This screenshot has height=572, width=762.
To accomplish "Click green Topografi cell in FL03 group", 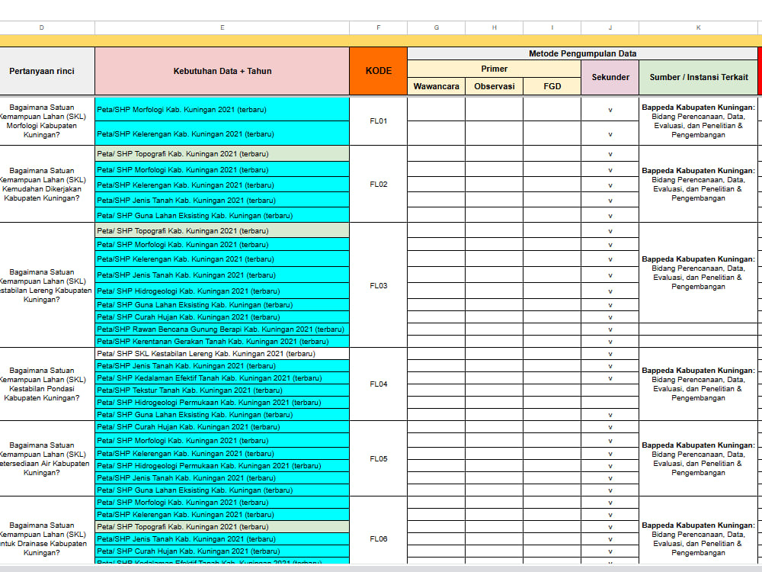I will 222,230.
